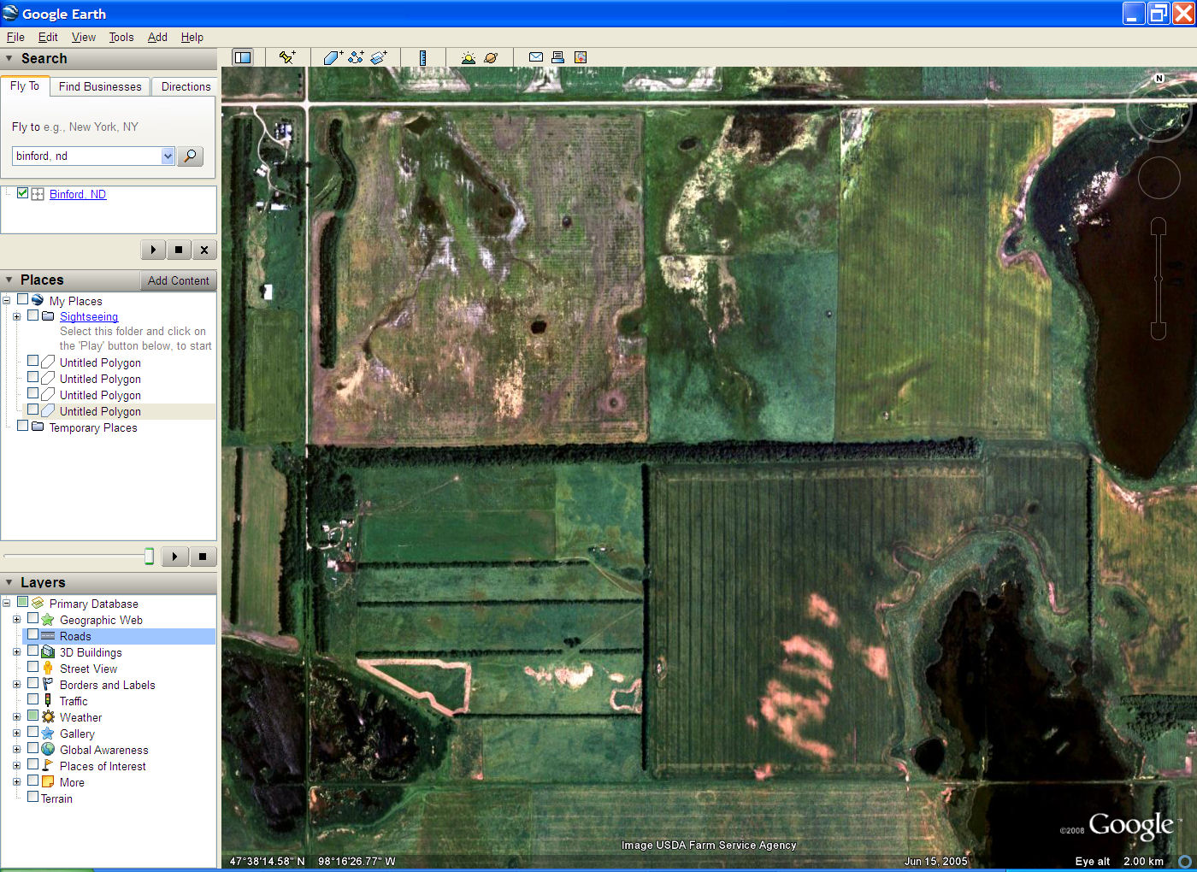
Task: Toggle the Weather layer checkbox
Action: [x=33, y=716]
